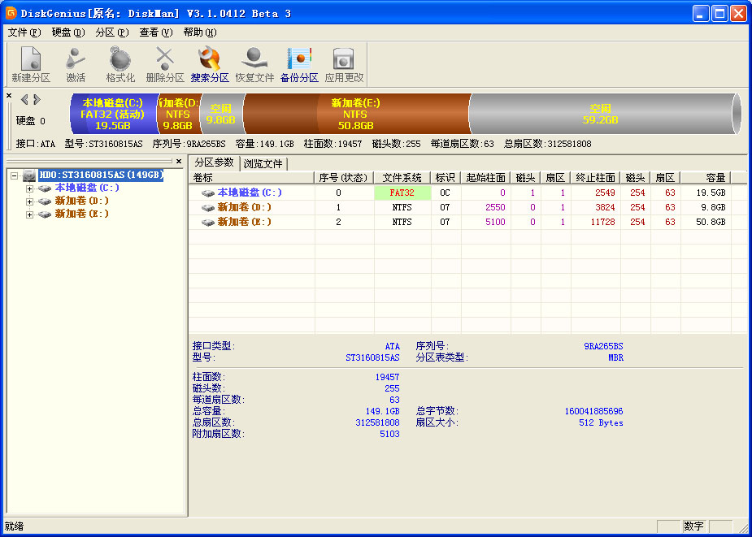
Task: Open the 帮助(H) menu
Action: tap(200, 32)
